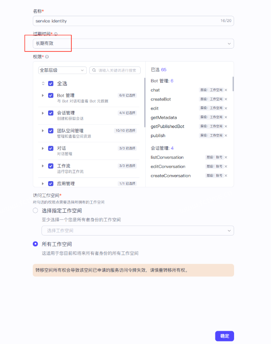
Task: Remove the chat permission with its X icon
Action: [226, 90]
